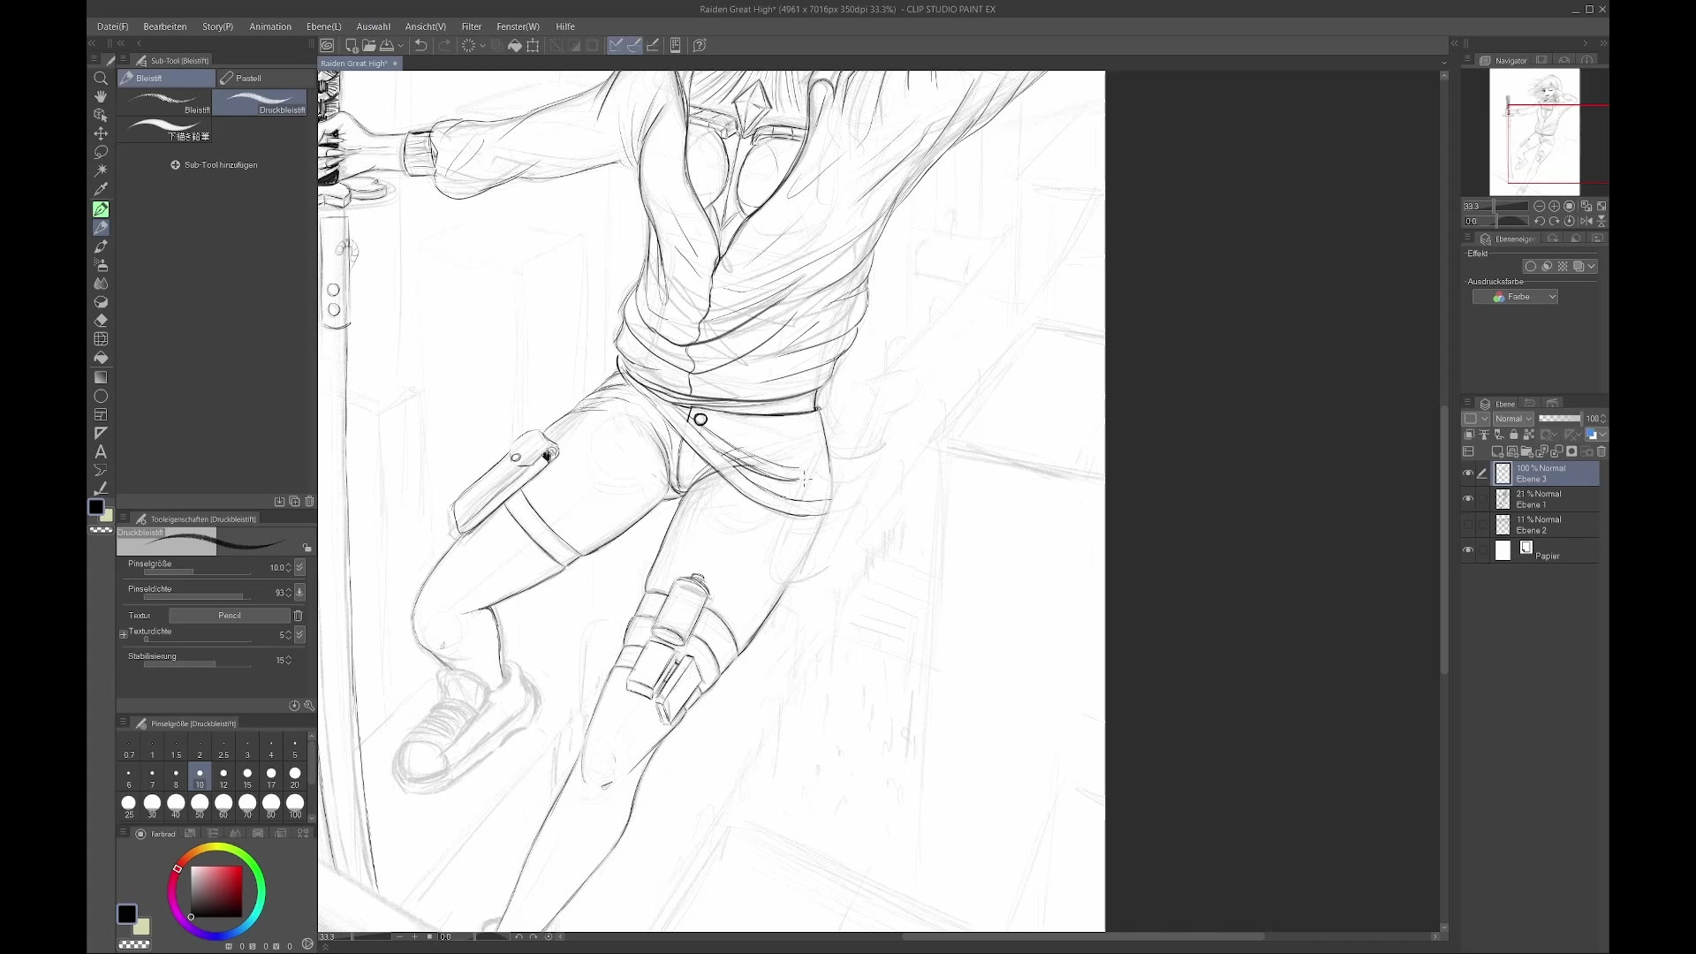Open Texturdichte dynamics dropdown button
The width and height of the screenshot is (1696, 954).
click(299, 634)
